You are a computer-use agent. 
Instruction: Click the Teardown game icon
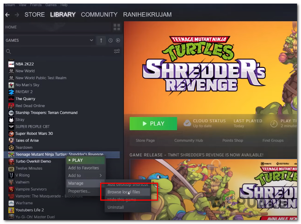click(11, 147)
